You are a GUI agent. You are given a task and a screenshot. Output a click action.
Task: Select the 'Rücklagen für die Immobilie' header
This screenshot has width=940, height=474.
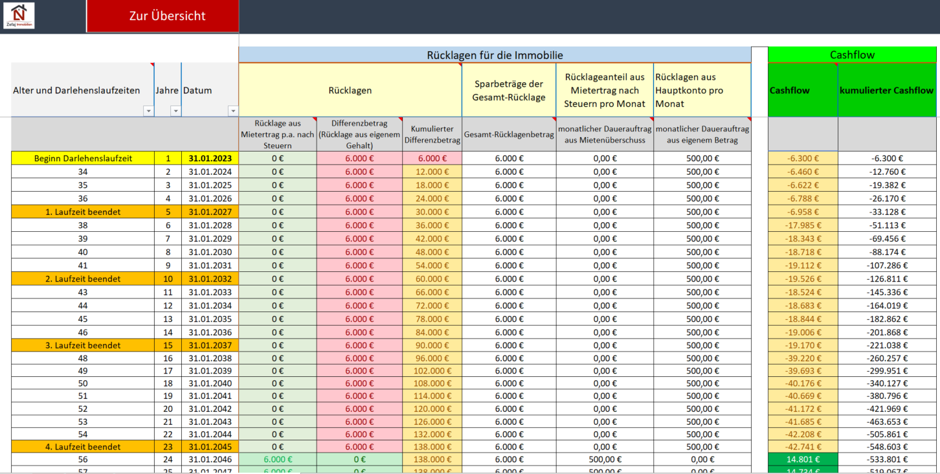tap(495, 55)
